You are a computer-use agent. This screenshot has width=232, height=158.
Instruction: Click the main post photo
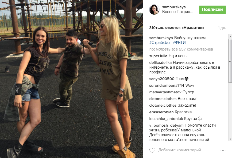(71, 79)
